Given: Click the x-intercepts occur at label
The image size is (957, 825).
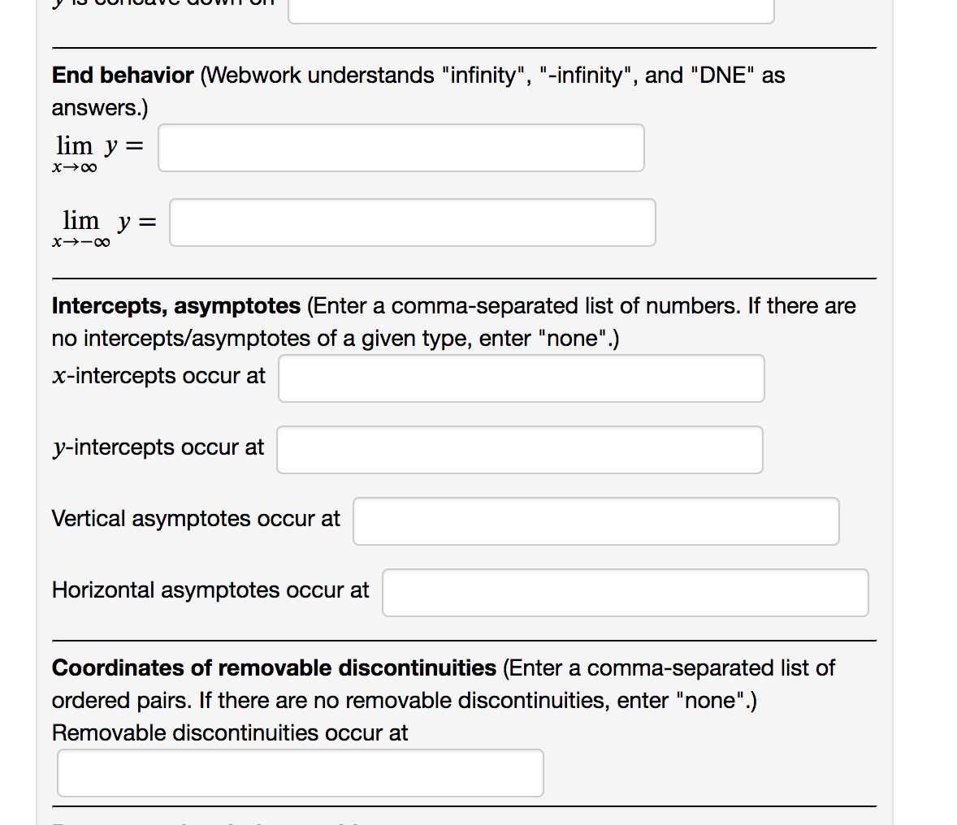Looking at the screenshot, I should tap(158, 376).
